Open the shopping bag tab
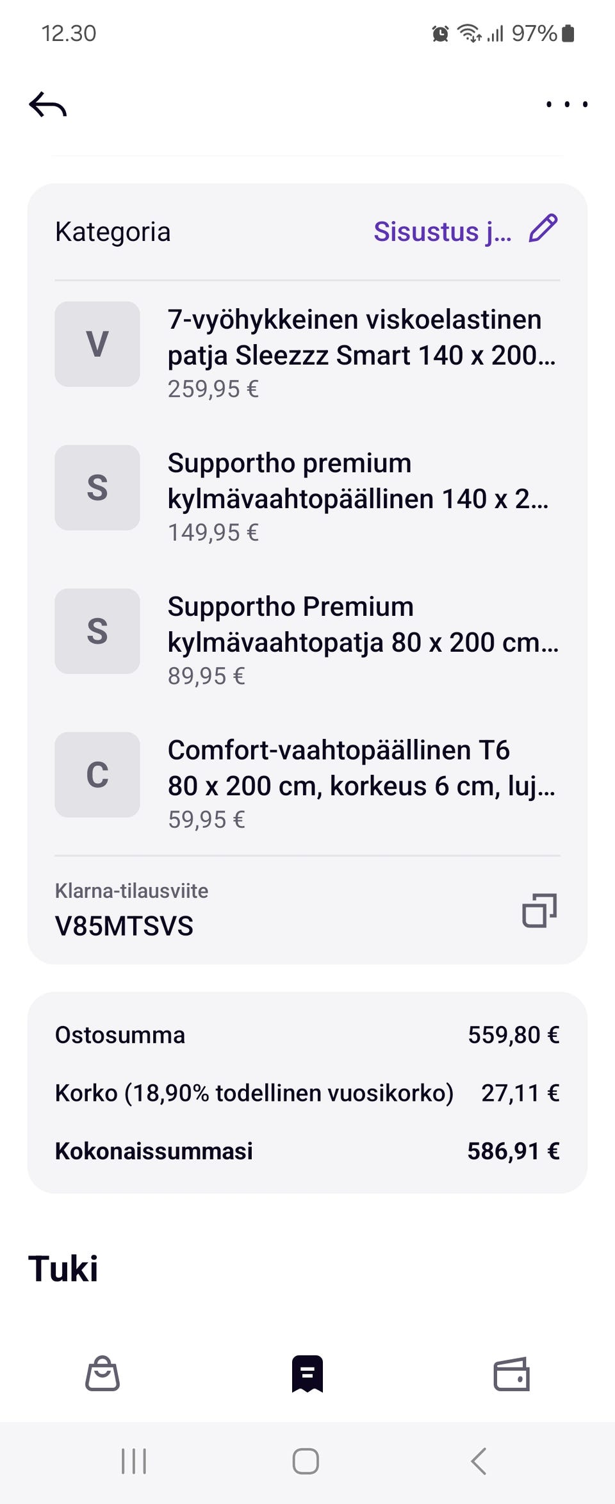 click(102, 1373)
